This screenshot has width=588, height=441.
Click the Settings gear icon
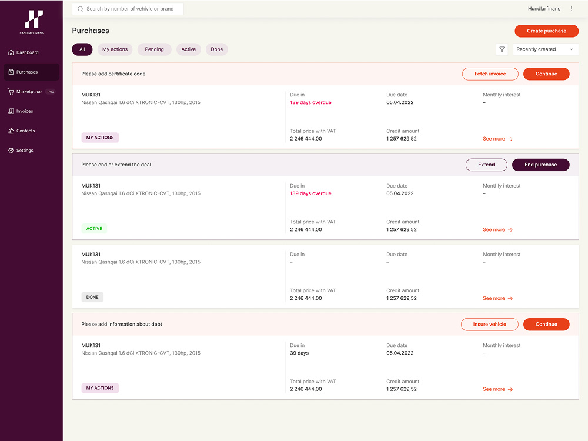point(11,151)
